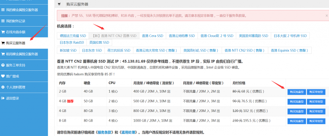329x136 pixels.
Task: Click 购买带宽型 for the 8 GB plan
Action: point(316,121)
